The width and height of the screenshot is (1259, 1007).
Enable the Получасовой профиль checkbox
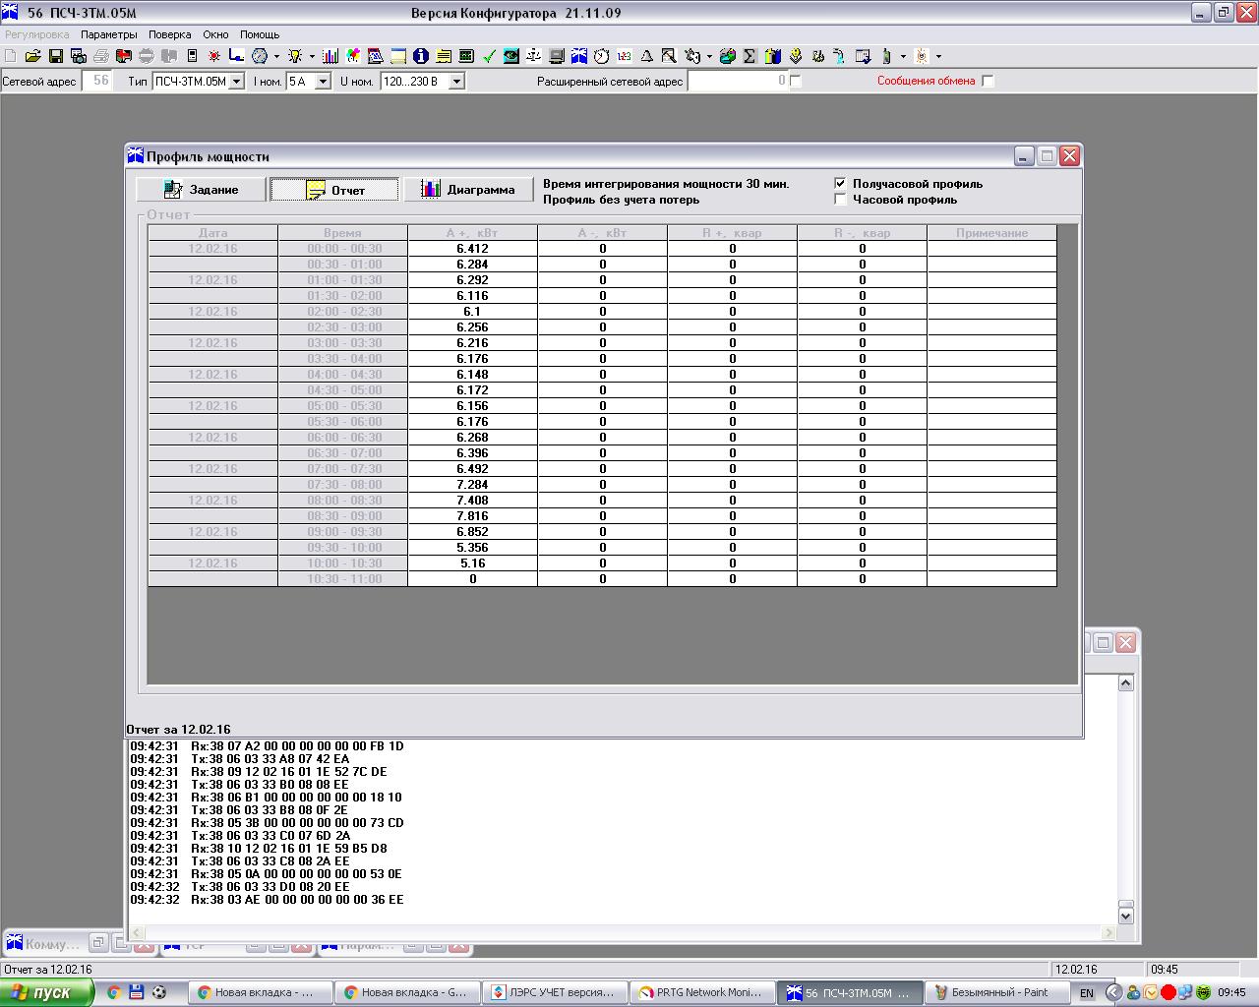(840, 183)
